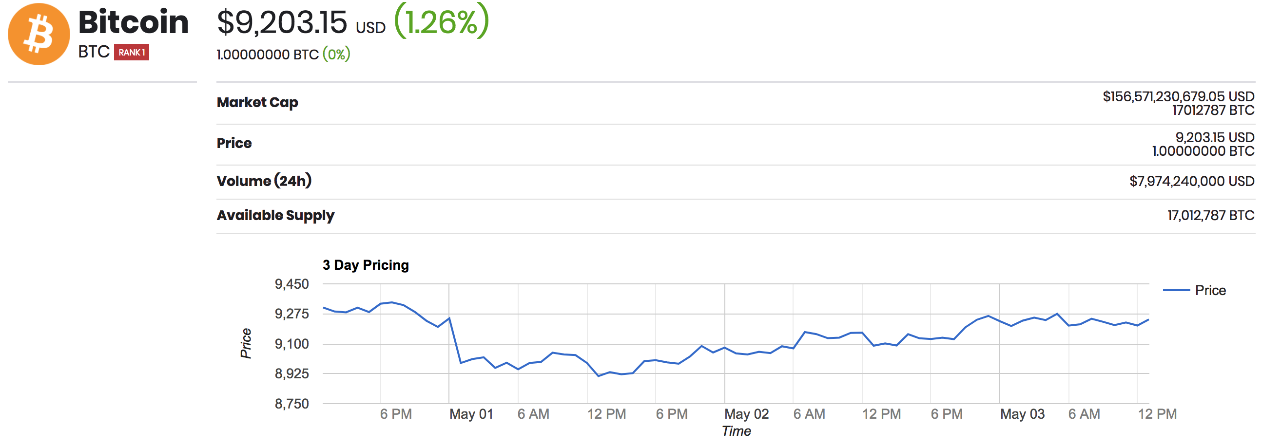Click the 3 Day Pricing chart title
1281x446 pixels.
(x=366, y=265)
